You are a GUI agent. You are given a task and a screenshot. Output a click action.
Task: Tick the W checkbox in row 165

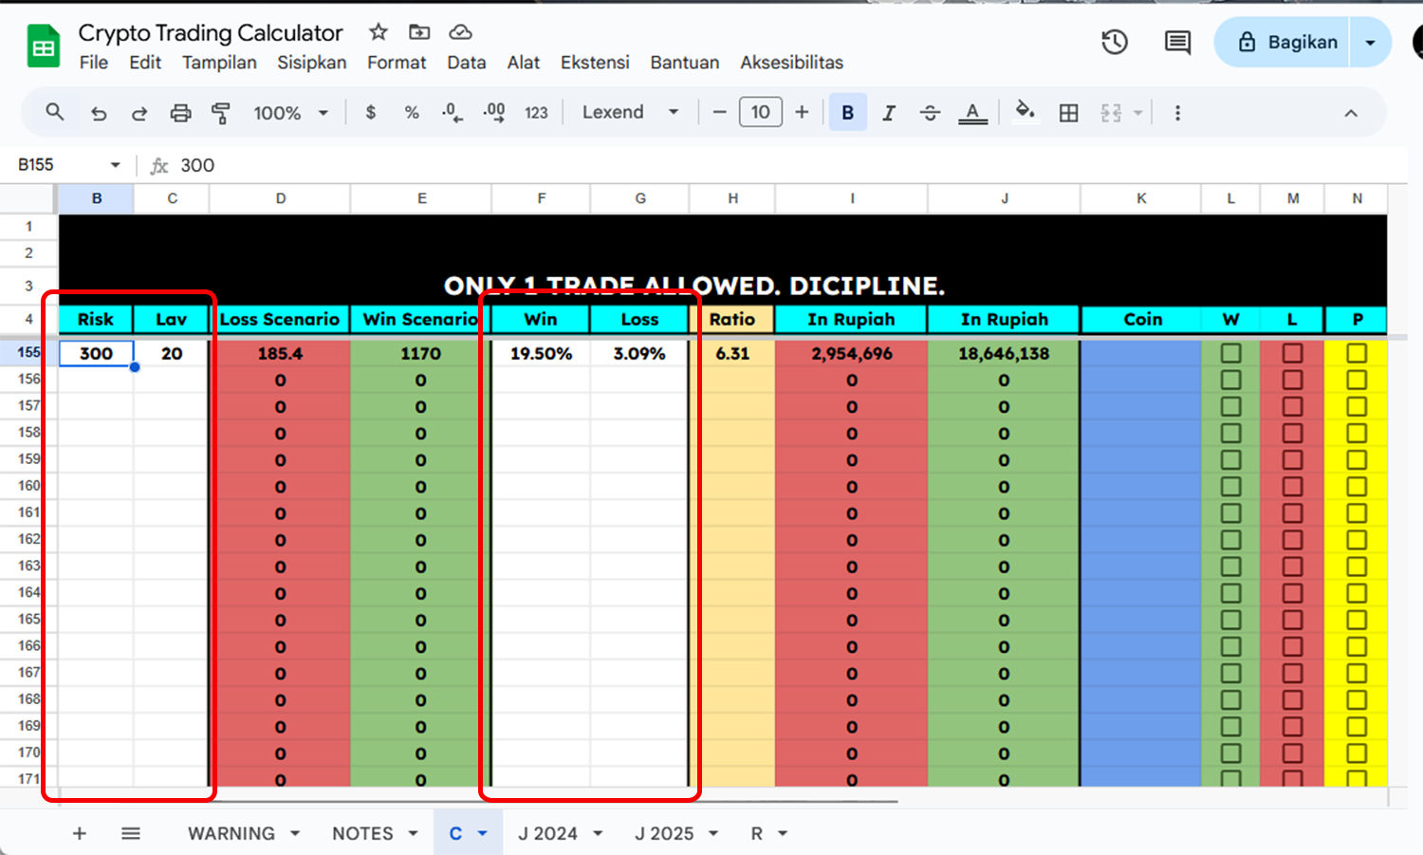(x=1230, y=620)
